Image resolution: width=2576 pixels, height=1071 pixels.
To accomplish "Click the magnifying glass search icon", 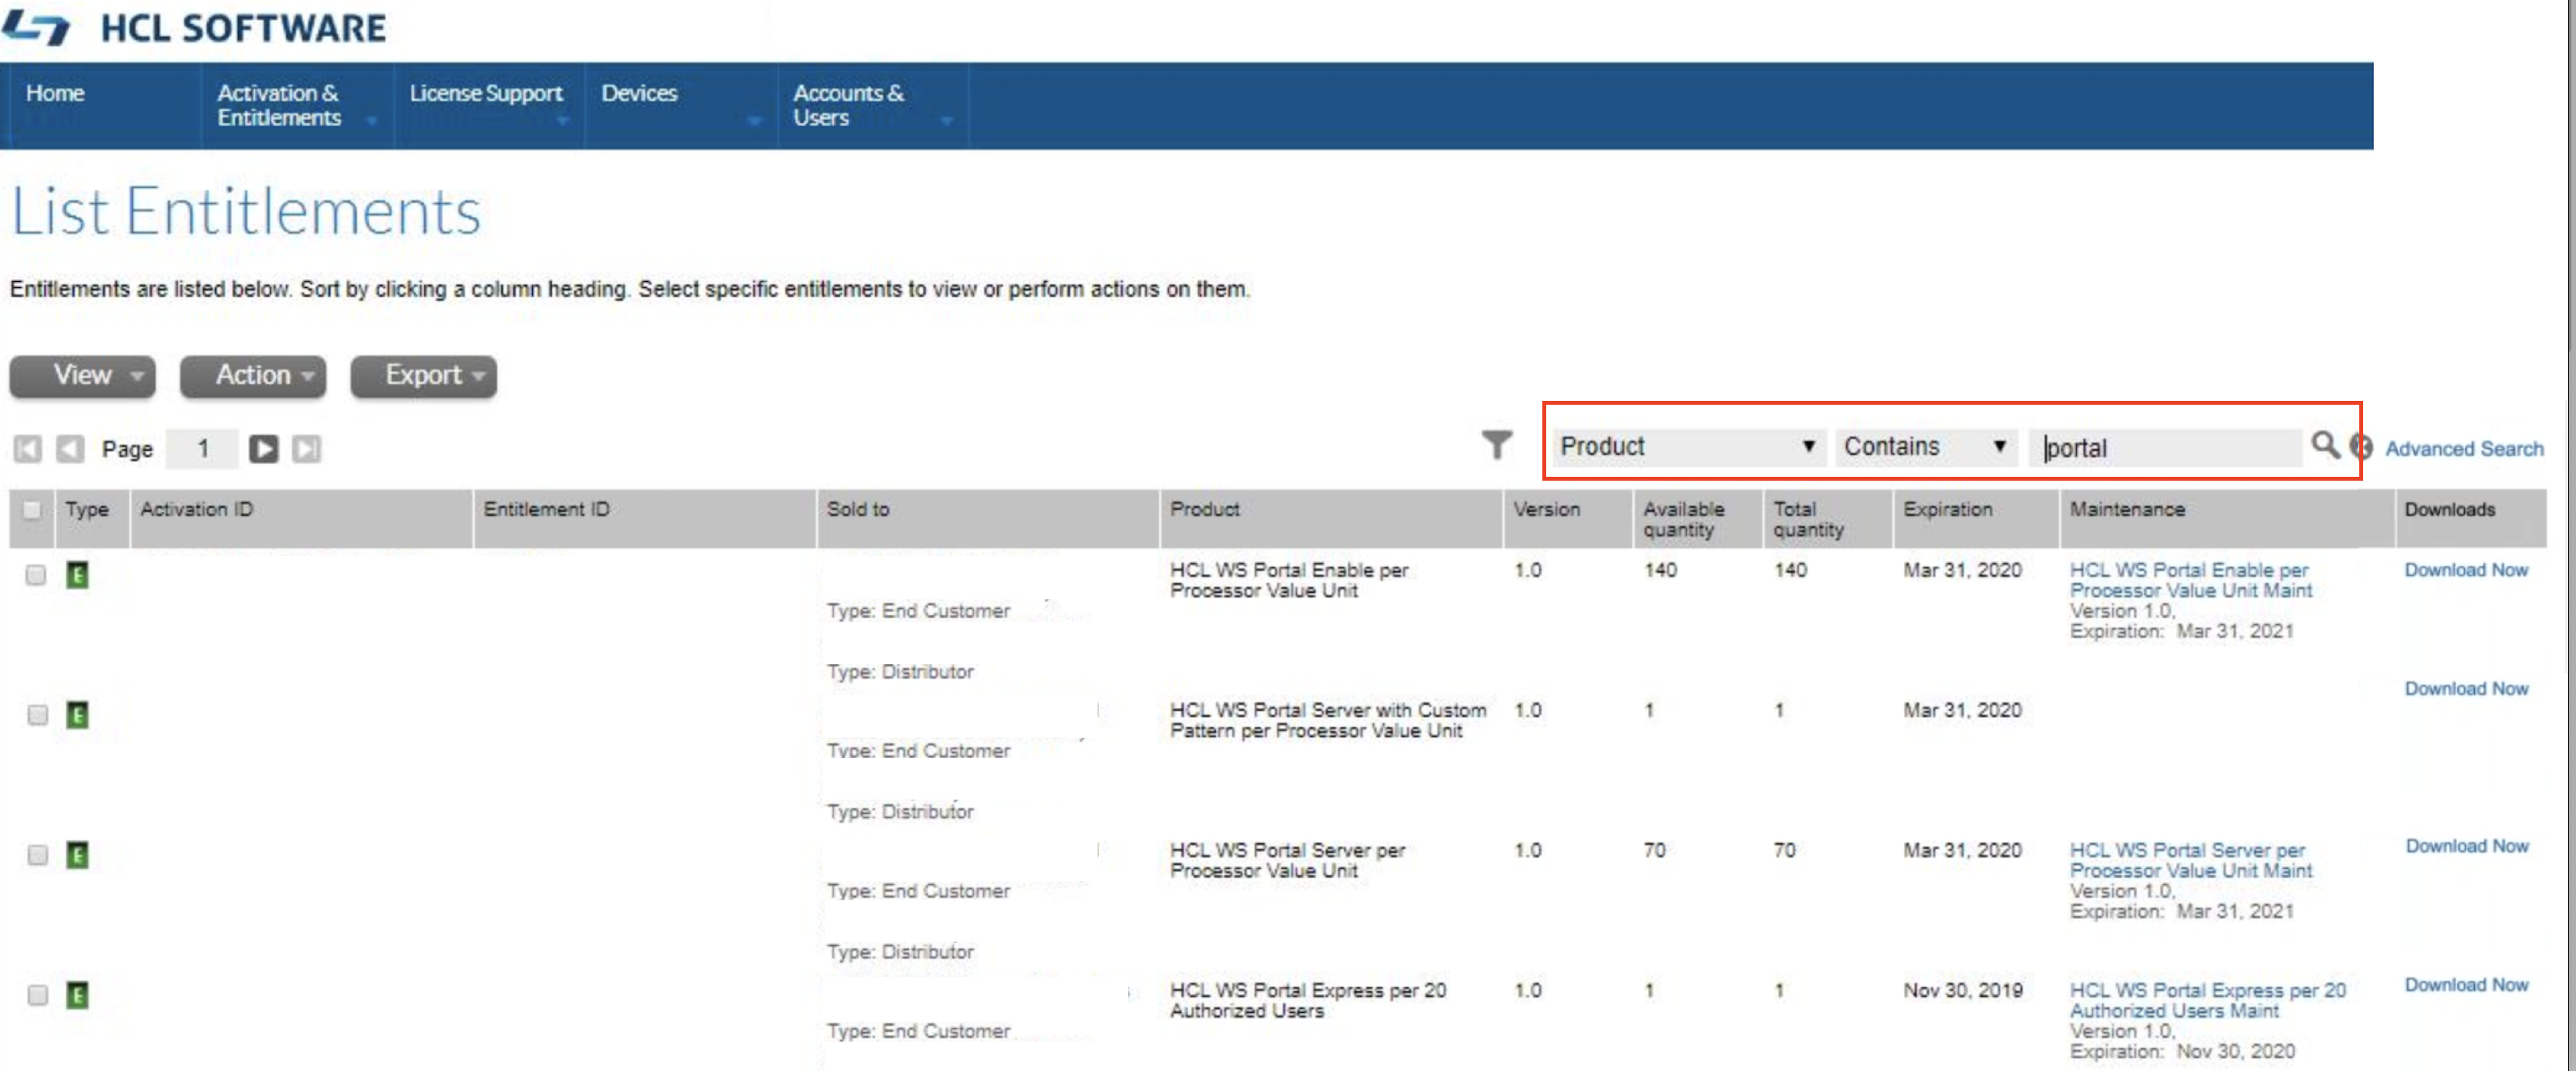I will pyautogui.click(x=2324, y=445).
